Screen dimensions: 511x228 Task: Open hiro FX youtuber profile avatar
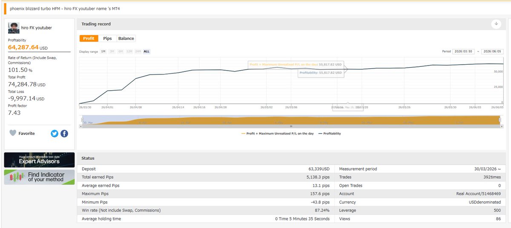tap(14, 28)
